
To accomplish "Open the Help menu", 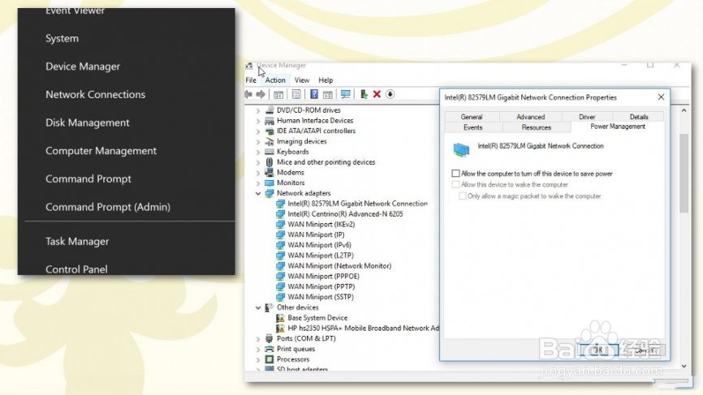I will pyautogui.click(x=326, y=80).
